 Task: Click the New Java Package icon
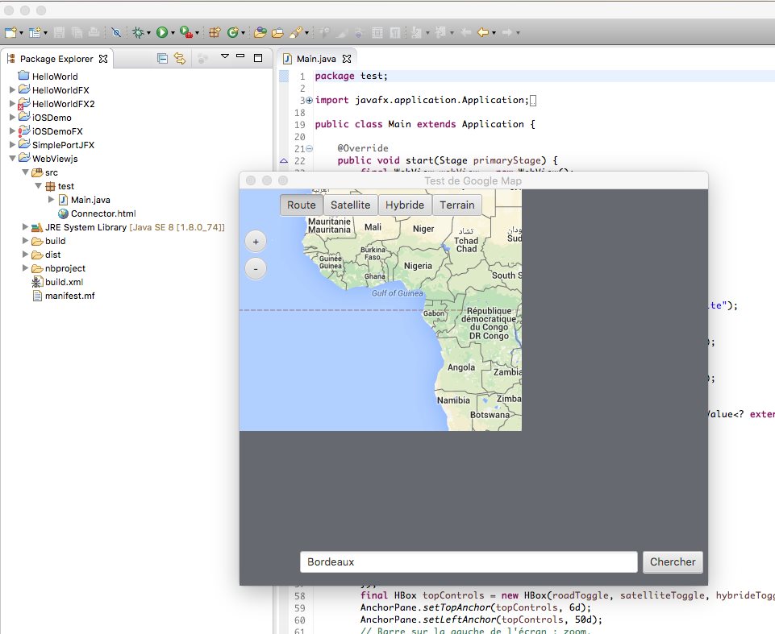pos(215,32)
